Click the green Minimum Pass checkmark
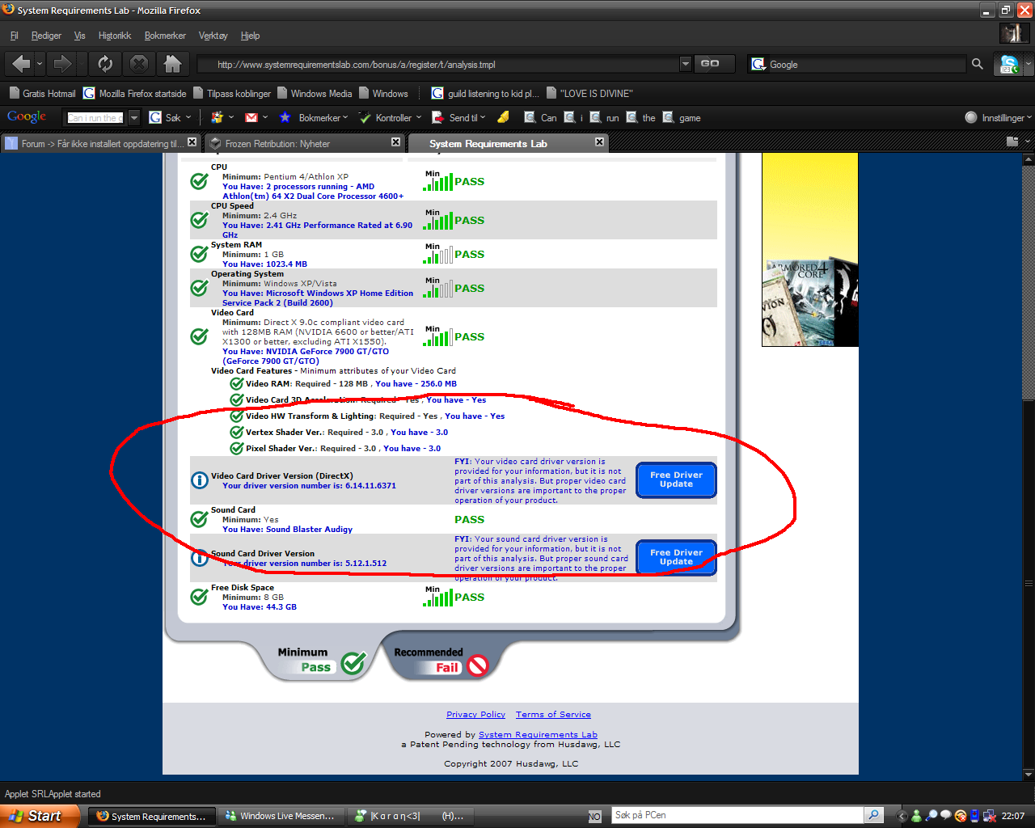This screenshot has width=1035, height=828. pos(353,664)
